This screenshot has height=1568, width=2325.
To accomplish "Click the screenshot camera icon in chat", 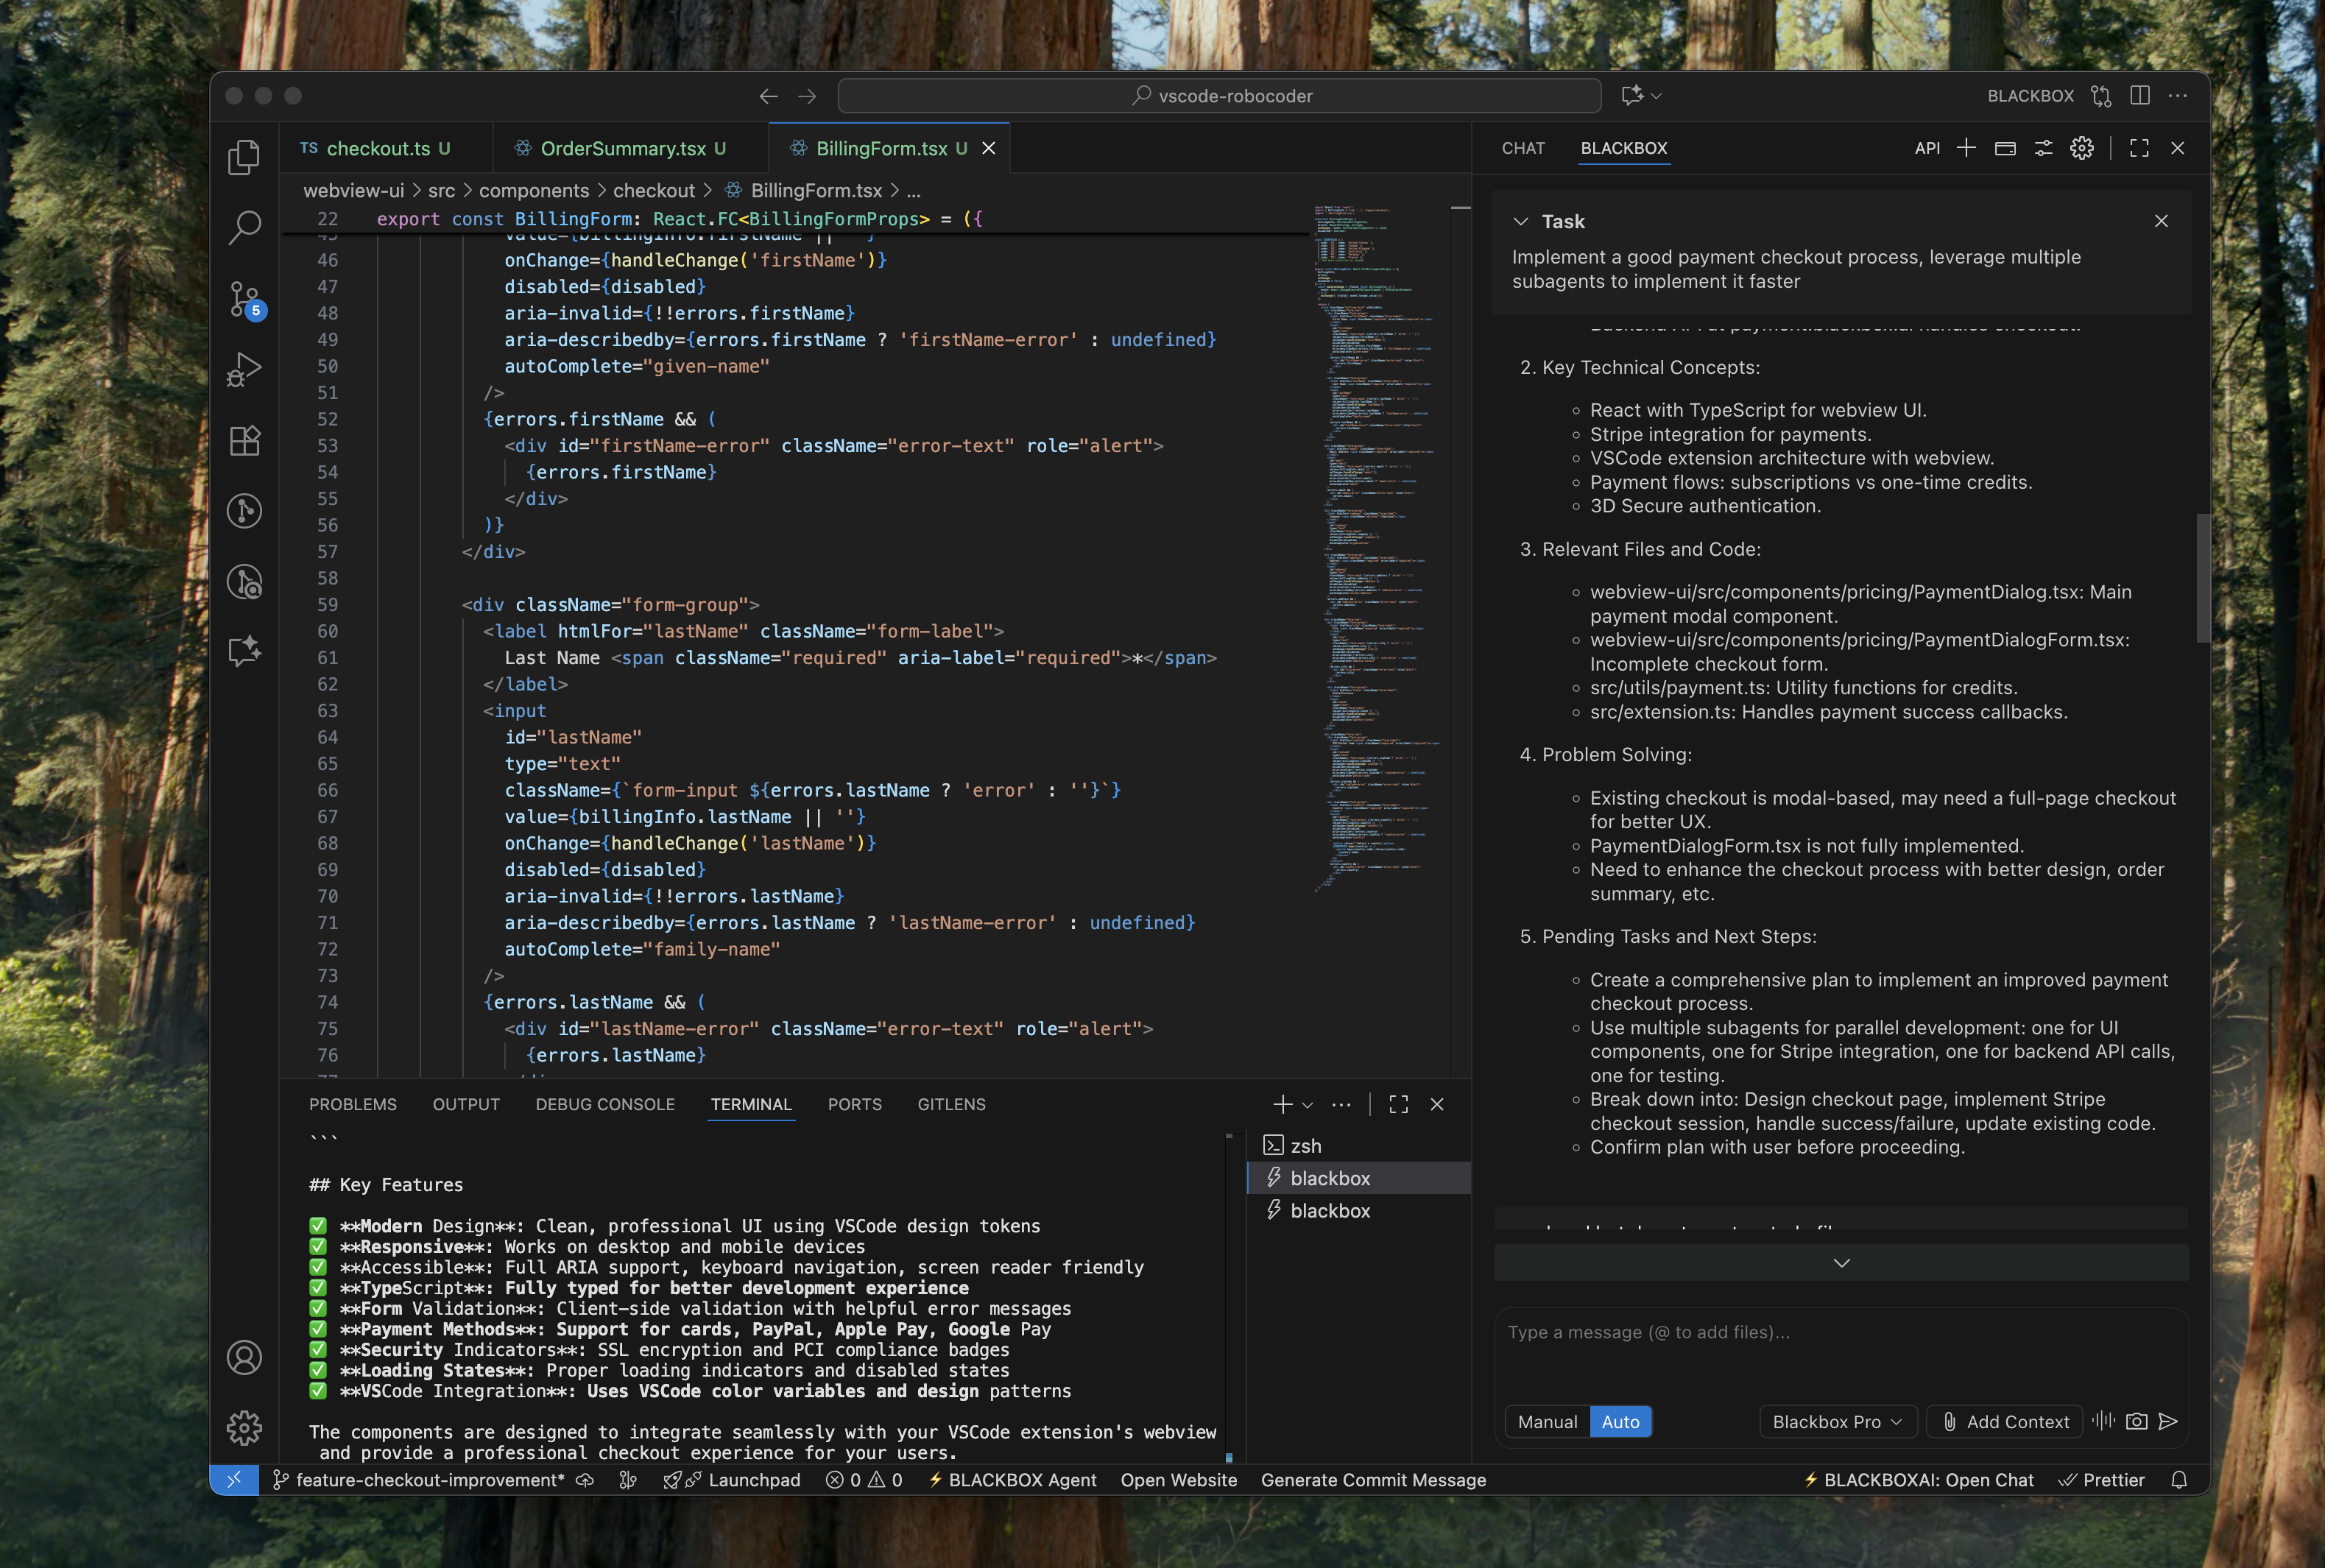I will click(2136, 1421).
